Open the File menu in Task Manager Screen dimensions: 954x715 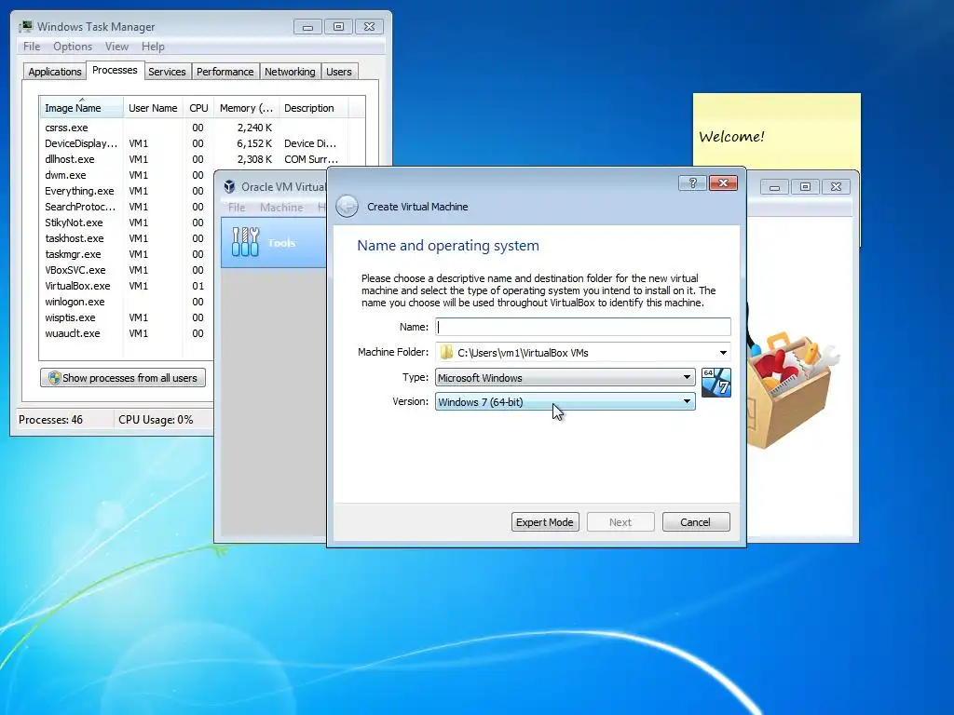(x=32, y=47)
